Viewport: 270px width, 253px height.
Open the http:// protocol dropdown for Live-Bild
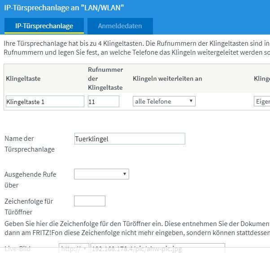(74, 249)
